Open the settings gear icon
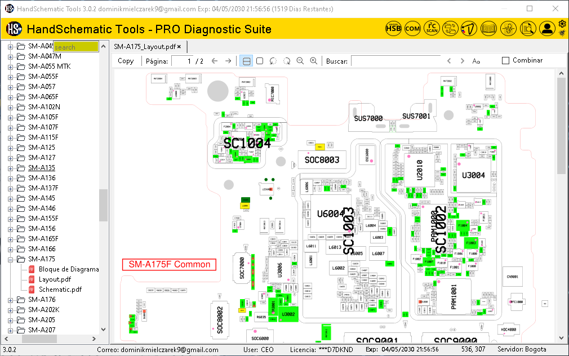The width and height of the screenshot is (569, 356). pyautogui.click(x=562, y=24)
